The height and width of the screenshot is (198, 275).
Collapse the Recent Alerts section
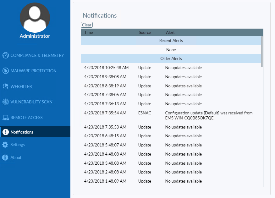tap(171, 41)
